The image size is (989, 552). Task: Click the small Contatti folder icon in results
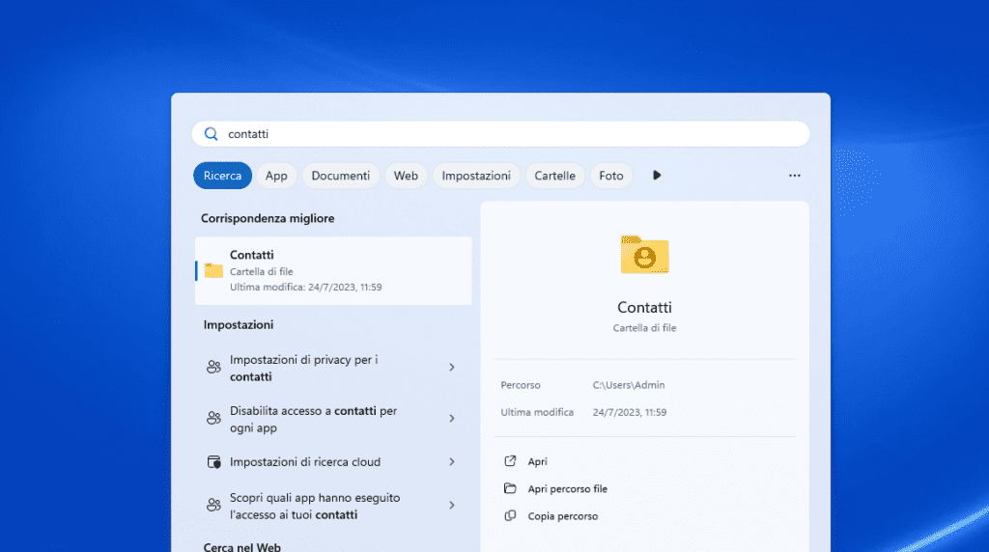(x=213, y=270)
